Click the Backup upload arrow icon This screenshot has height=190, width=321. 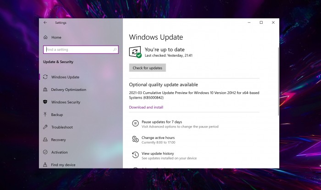click(45, 115)
